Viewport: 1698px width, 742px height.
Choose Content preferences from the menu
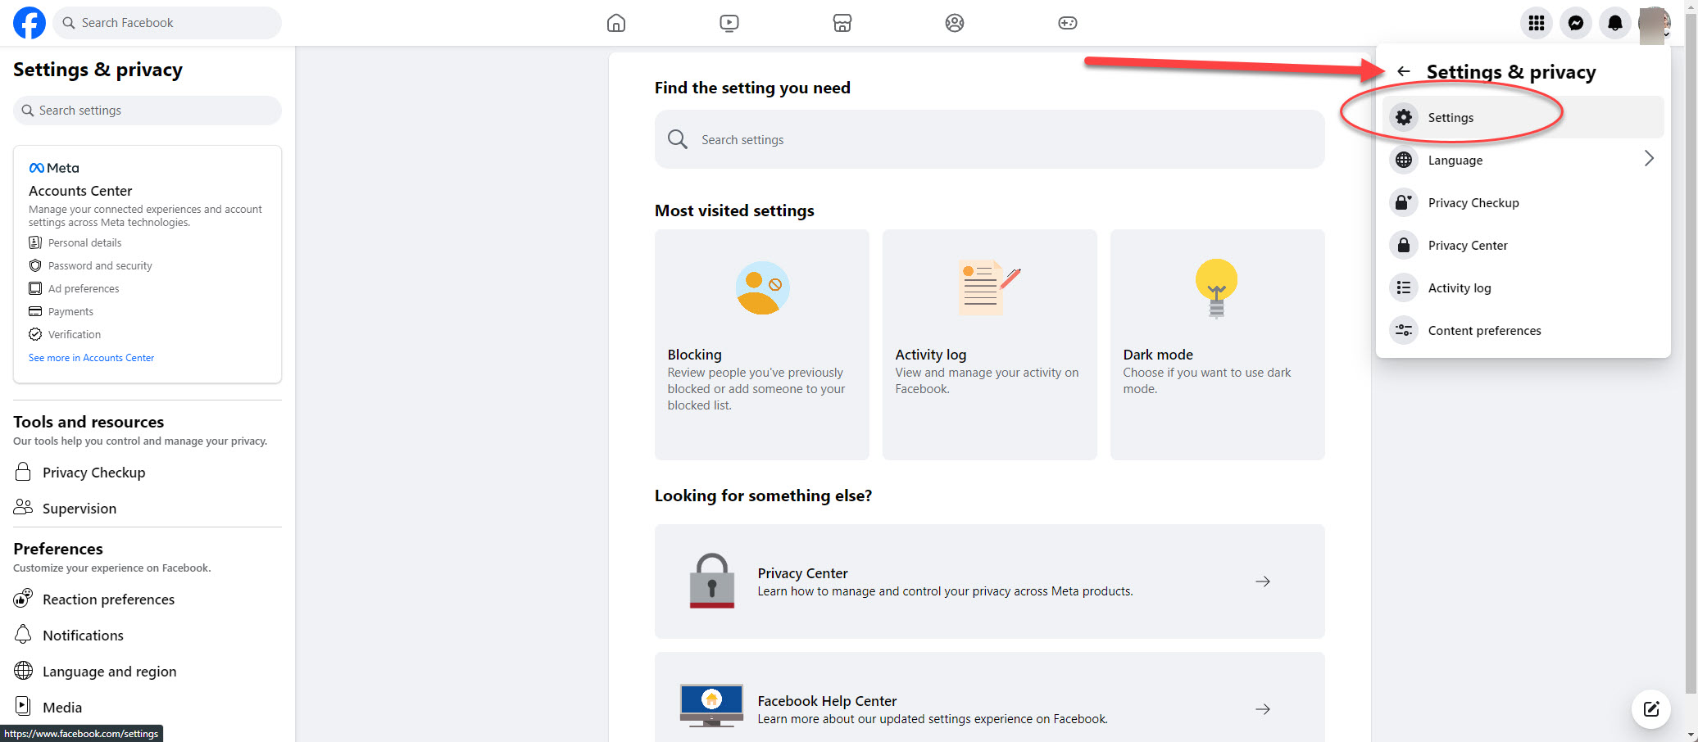(1483, 331)
